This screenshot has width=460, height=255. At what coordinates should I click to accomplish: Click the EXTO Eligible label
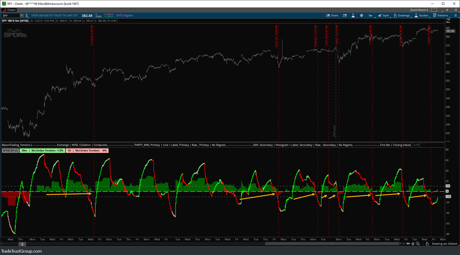(x=125, y=16)
